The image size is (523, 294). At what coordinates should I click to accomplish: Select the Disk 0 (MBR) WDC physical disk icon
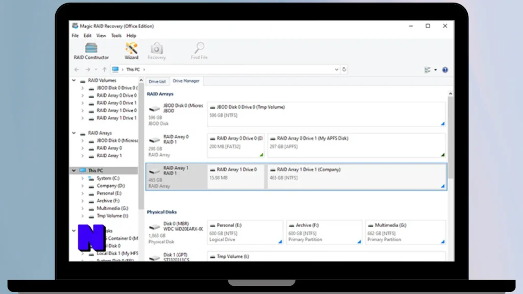(x=154, y=227)
